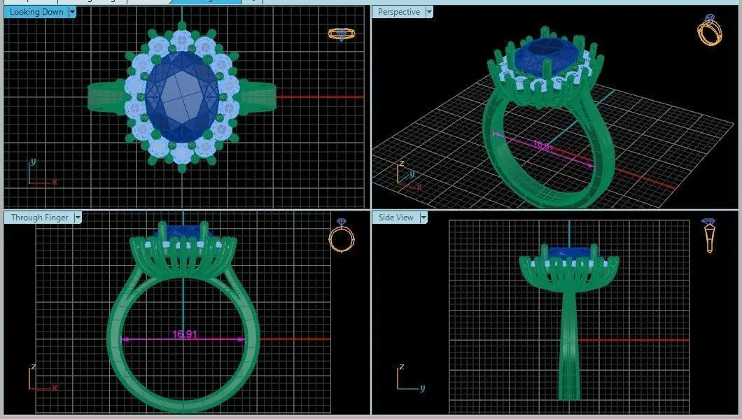Click the Through Finger viewport title

[40, 218]
